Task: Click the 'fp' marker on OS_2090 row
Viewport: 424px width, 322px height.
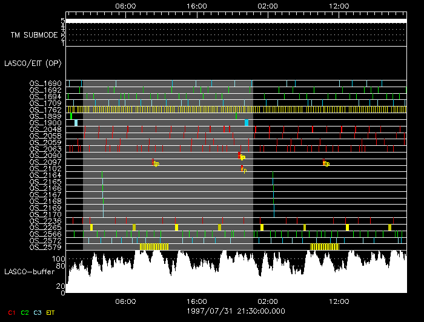Action: (x=242, y=157)
